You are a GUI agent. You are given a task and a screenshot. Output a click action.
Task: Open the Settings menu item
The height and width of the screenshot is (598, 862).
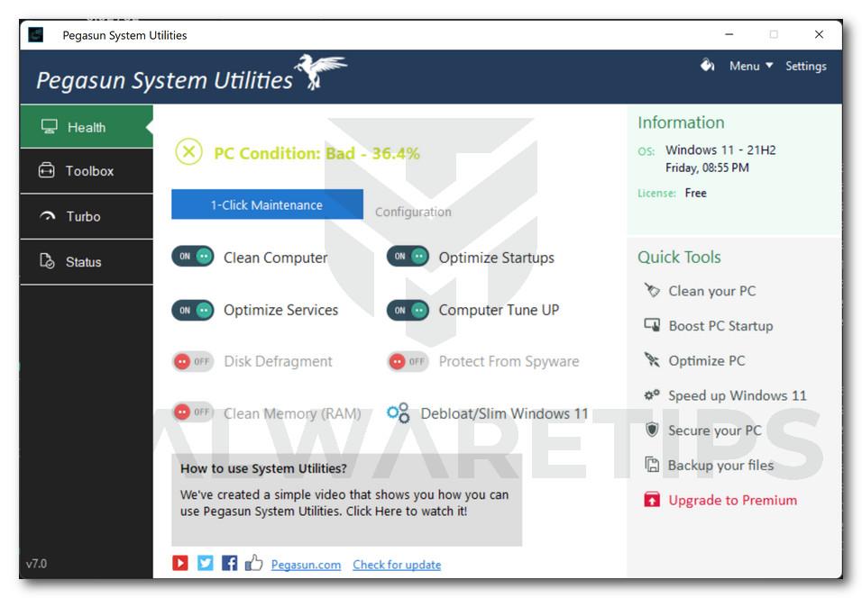click(806, 66)
